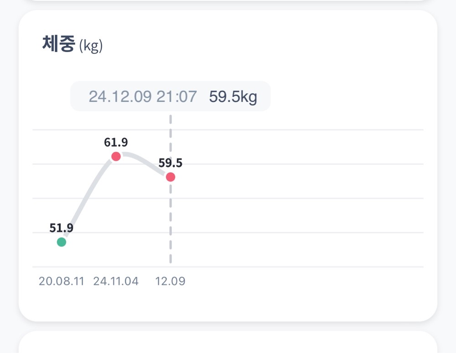Click the 체중 chart title
Viewport: 456px width, 353px height.
58,45
